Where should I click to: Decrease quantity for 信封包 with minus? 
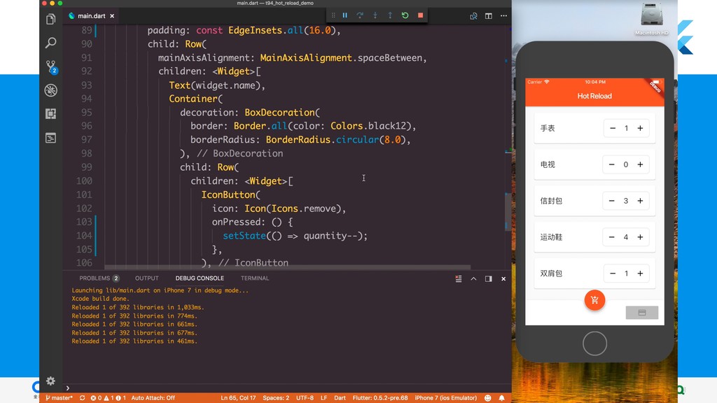[x=613, y=201]
